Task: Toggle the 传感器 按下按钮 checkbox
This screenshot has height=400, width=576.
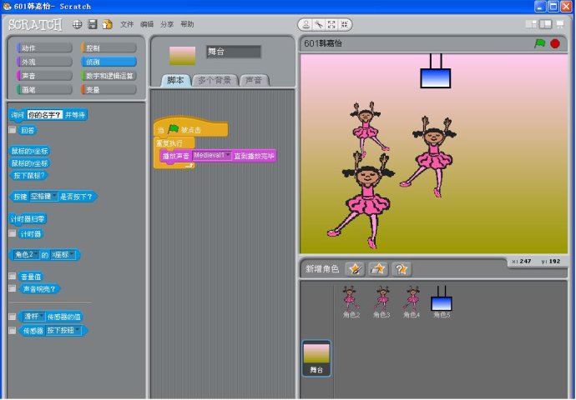Action: click(13, 330)
